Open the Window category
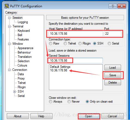The width and height of the screenshot is (130, 120). (18, 44)
